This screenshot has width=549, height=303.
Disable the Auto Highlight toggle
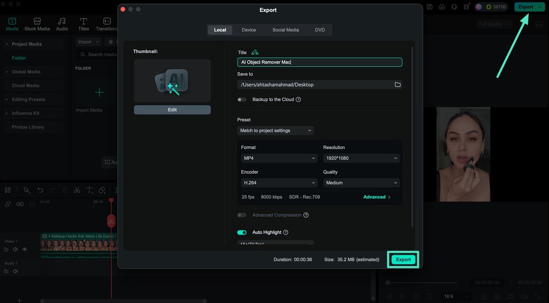242,232
